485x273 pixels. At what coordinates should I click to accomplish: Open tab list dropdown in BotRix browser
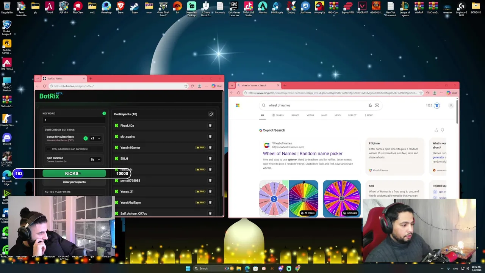(38, 78)
